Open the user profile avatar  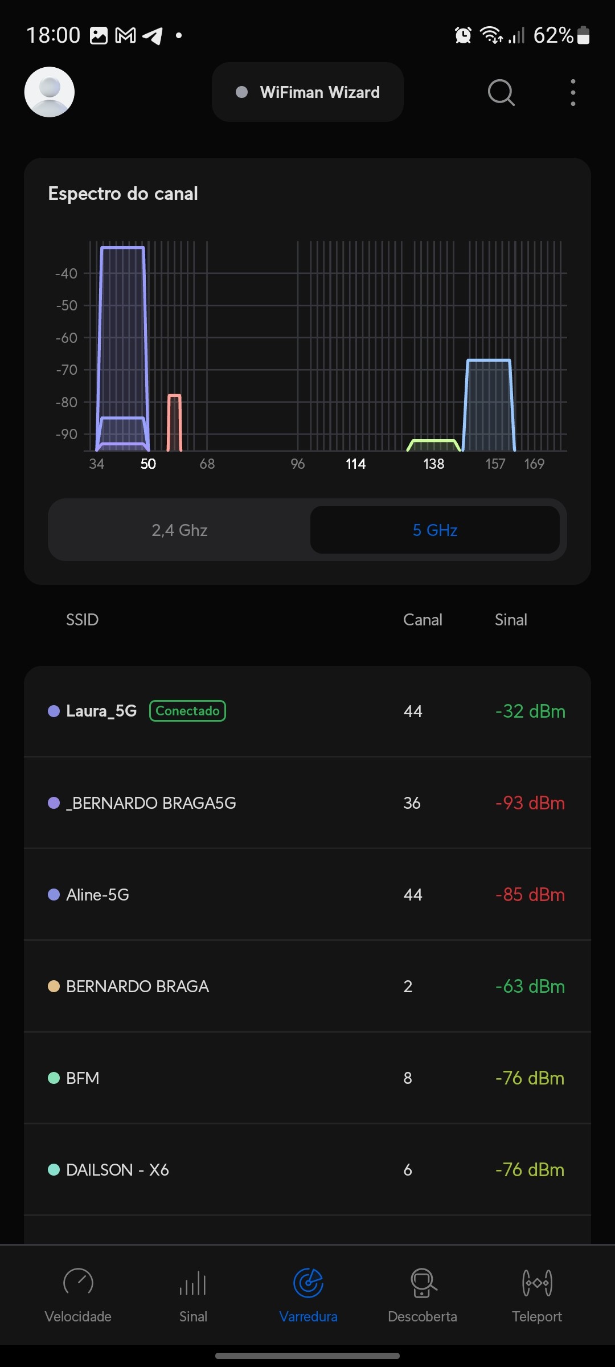(50, 92)
